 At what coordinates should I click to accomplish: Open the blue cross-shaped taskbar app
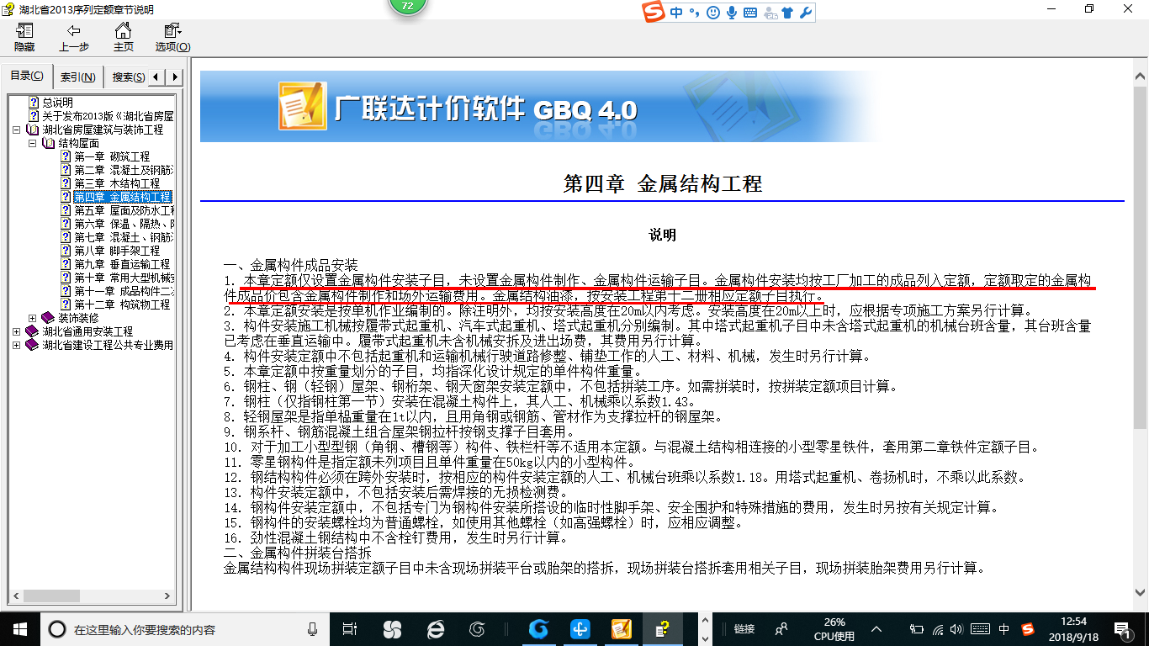(580, 628)
